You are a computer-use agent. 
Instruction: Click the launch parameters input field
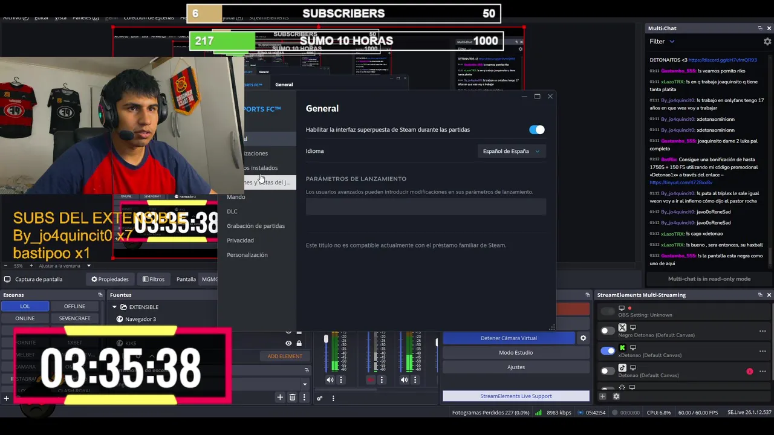click(x=426, y=207)
